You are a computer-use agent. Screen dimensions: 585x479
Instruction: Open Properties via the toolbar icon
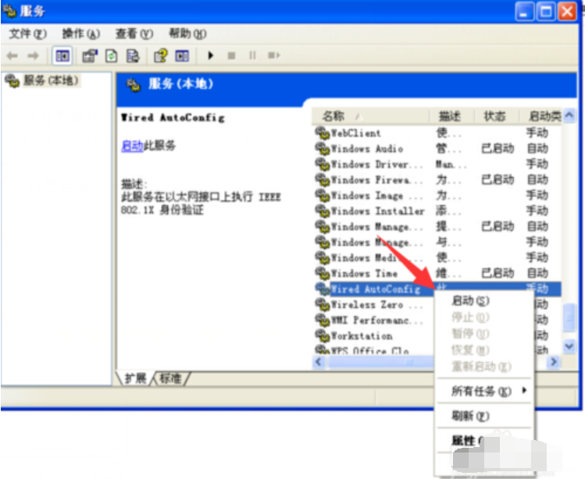[x=90, y=55]
